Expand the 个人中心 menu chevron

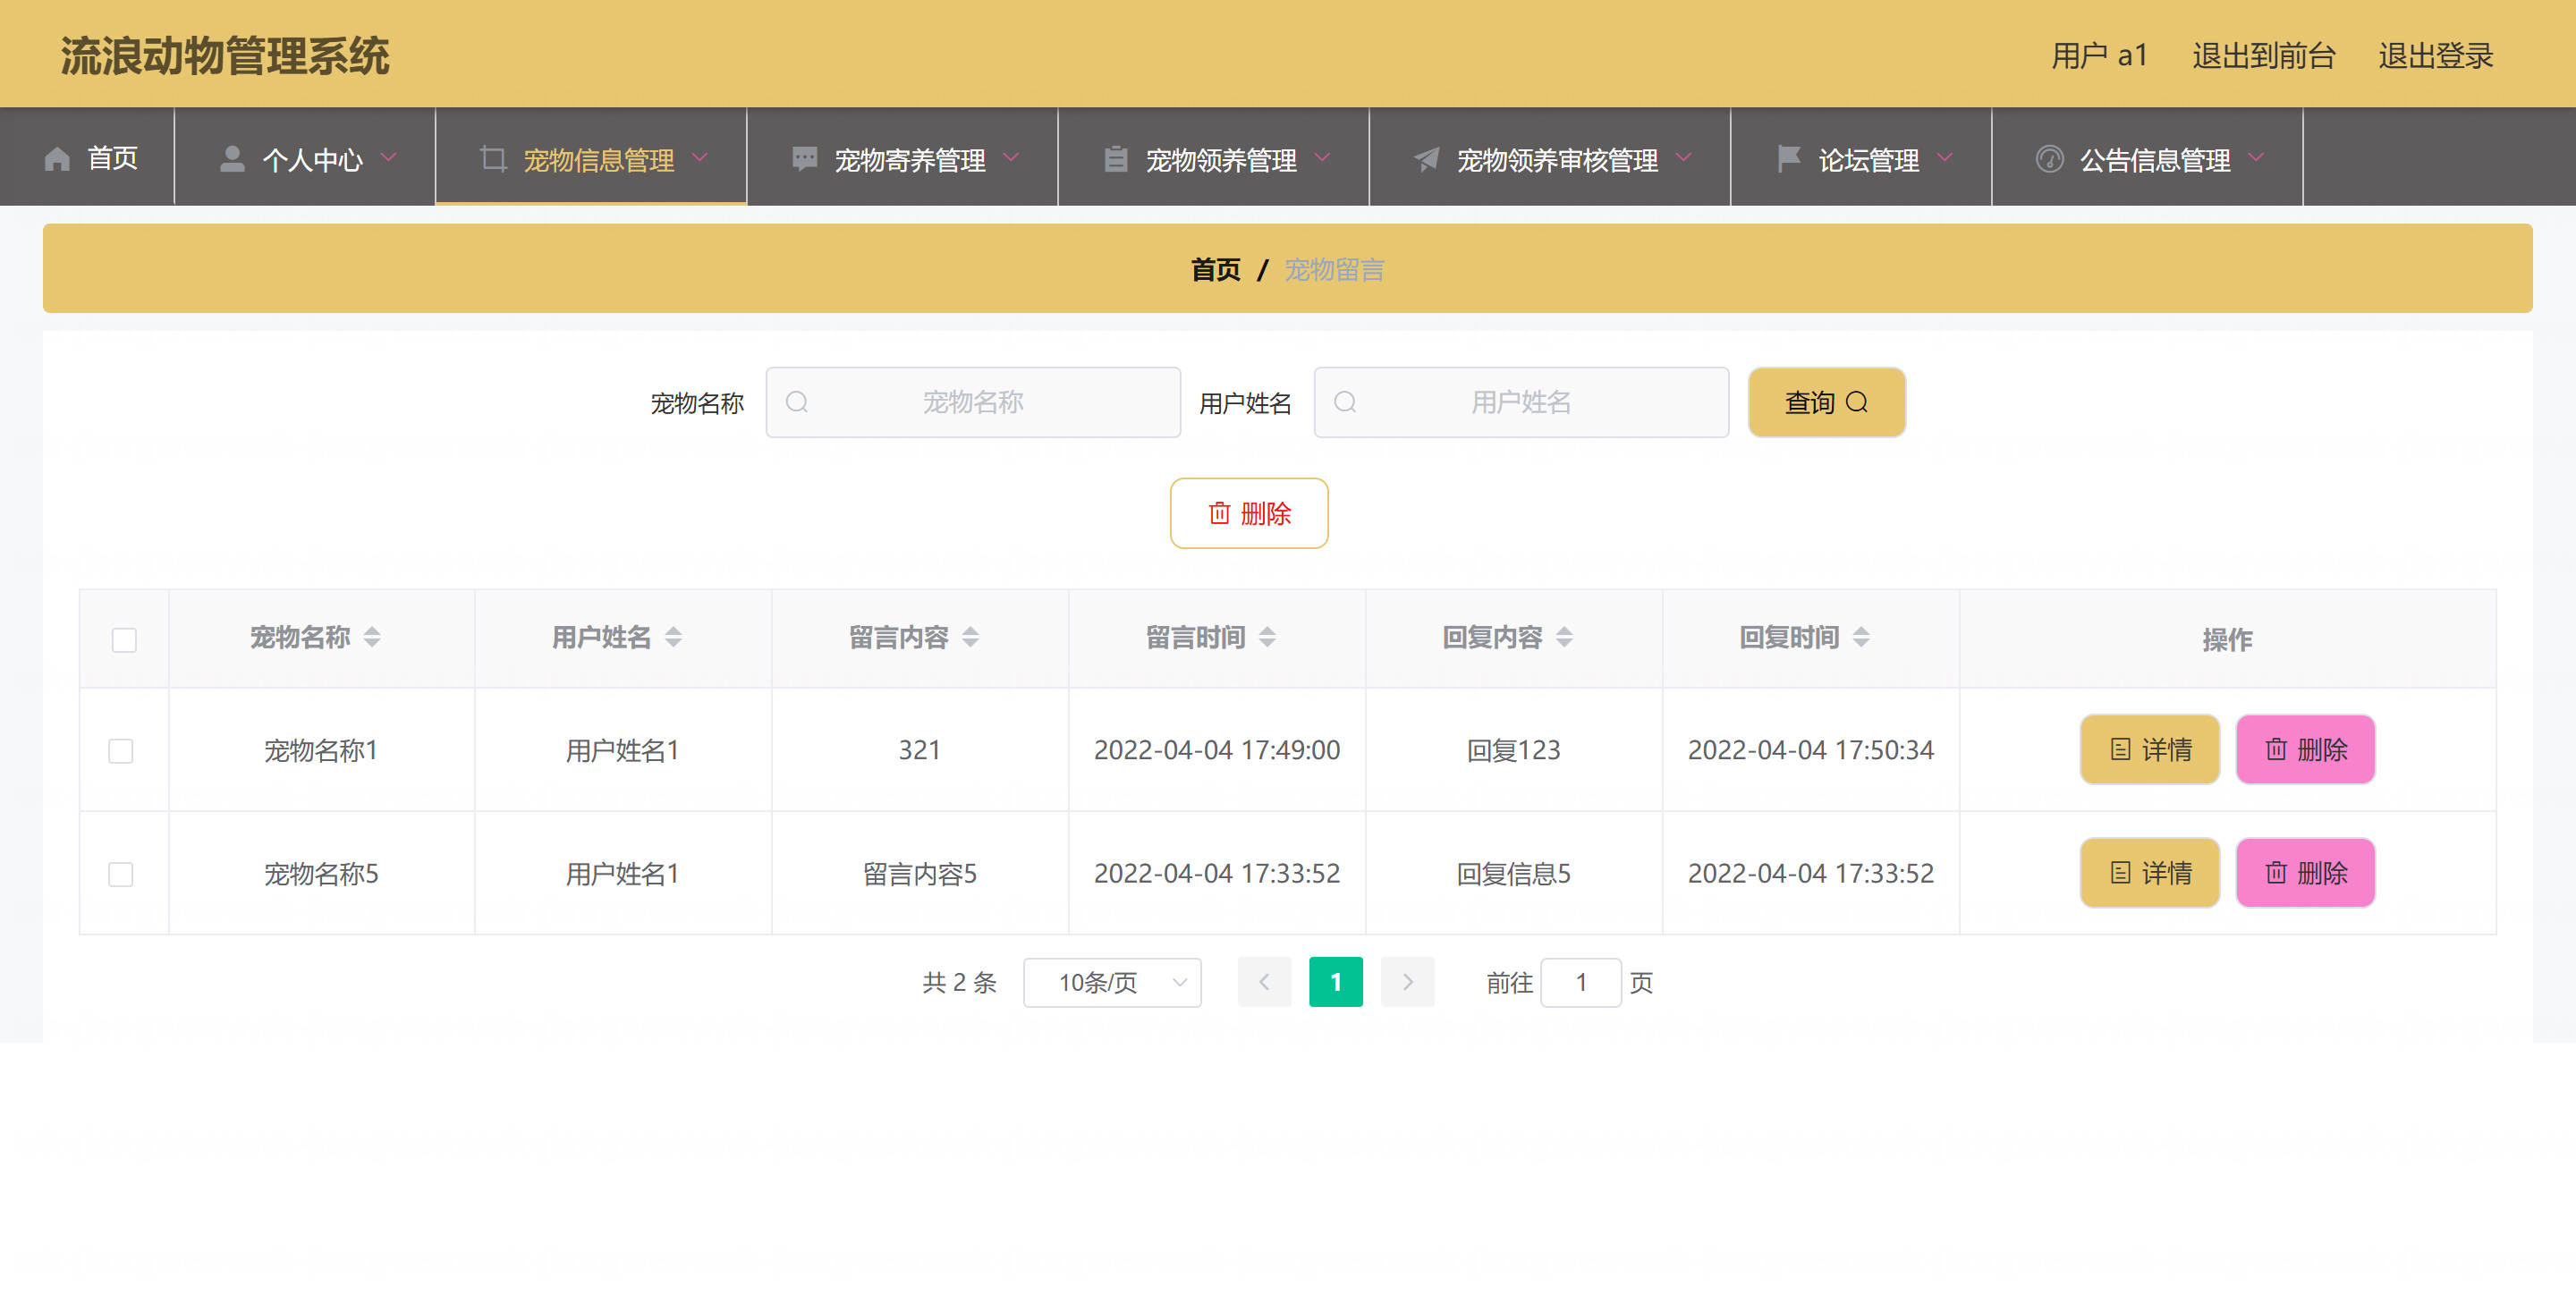[389, 158]
